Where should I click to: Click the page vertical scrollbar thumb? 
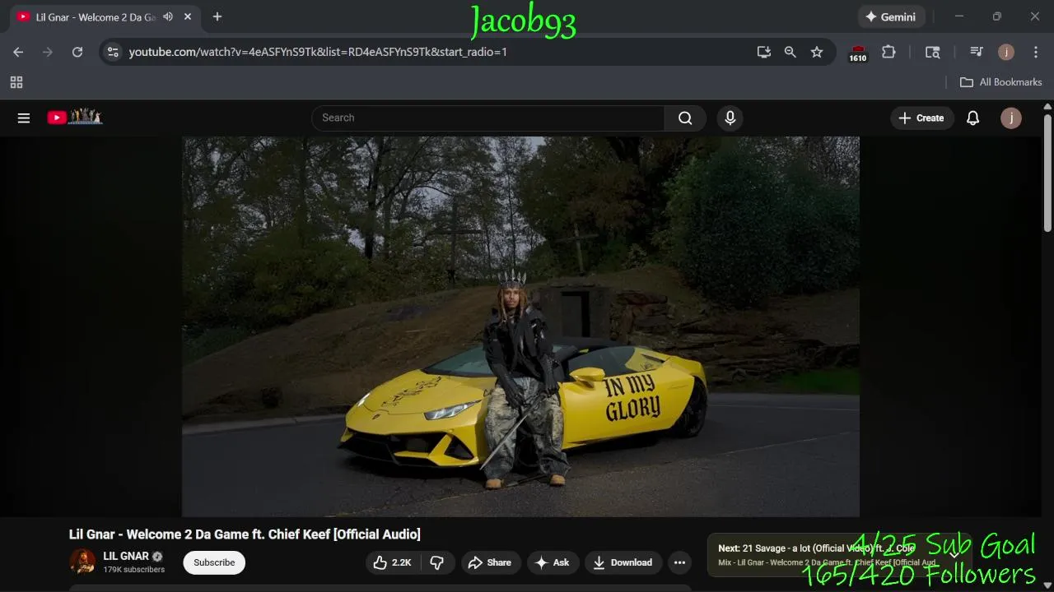(x=1047, y=173)
